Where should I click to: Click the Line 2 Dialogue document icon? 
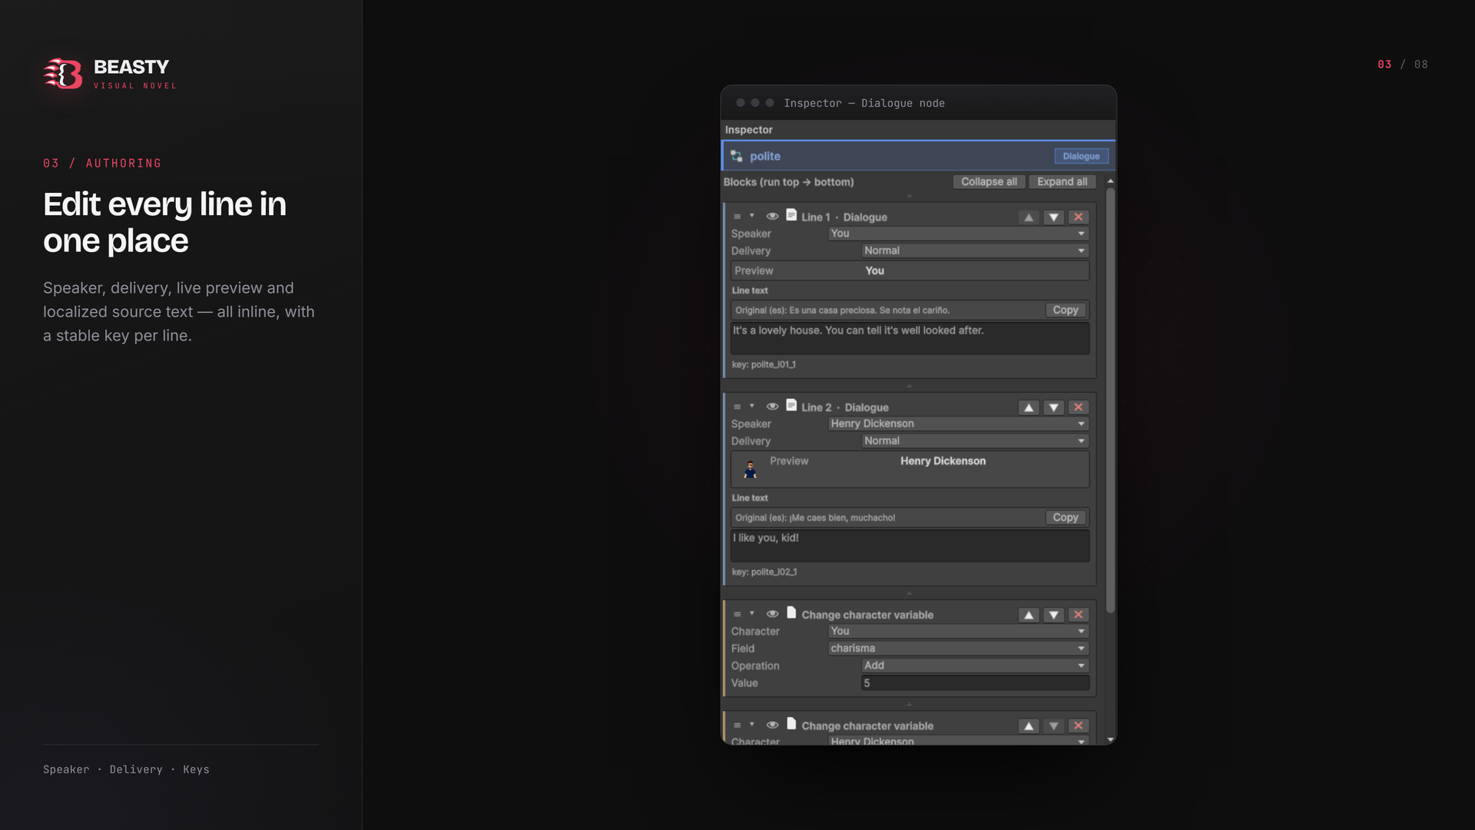(791, 406)
